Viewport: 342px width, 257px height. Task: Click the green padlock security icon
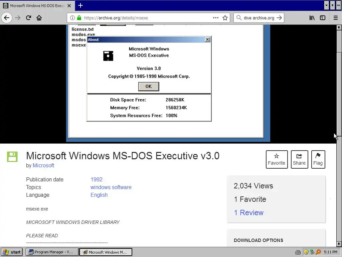(x=79, y=18)
